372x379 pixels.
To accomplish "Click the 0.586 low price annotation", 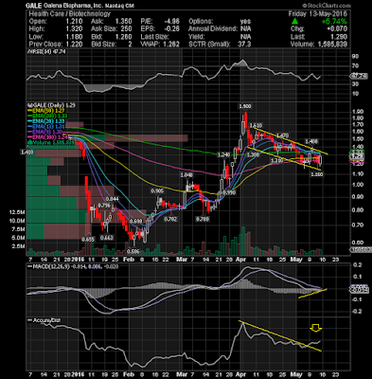I will 133,251.
